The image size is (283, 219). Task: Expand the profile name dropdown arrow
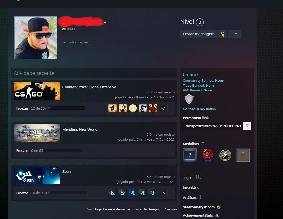coord(105,23)
